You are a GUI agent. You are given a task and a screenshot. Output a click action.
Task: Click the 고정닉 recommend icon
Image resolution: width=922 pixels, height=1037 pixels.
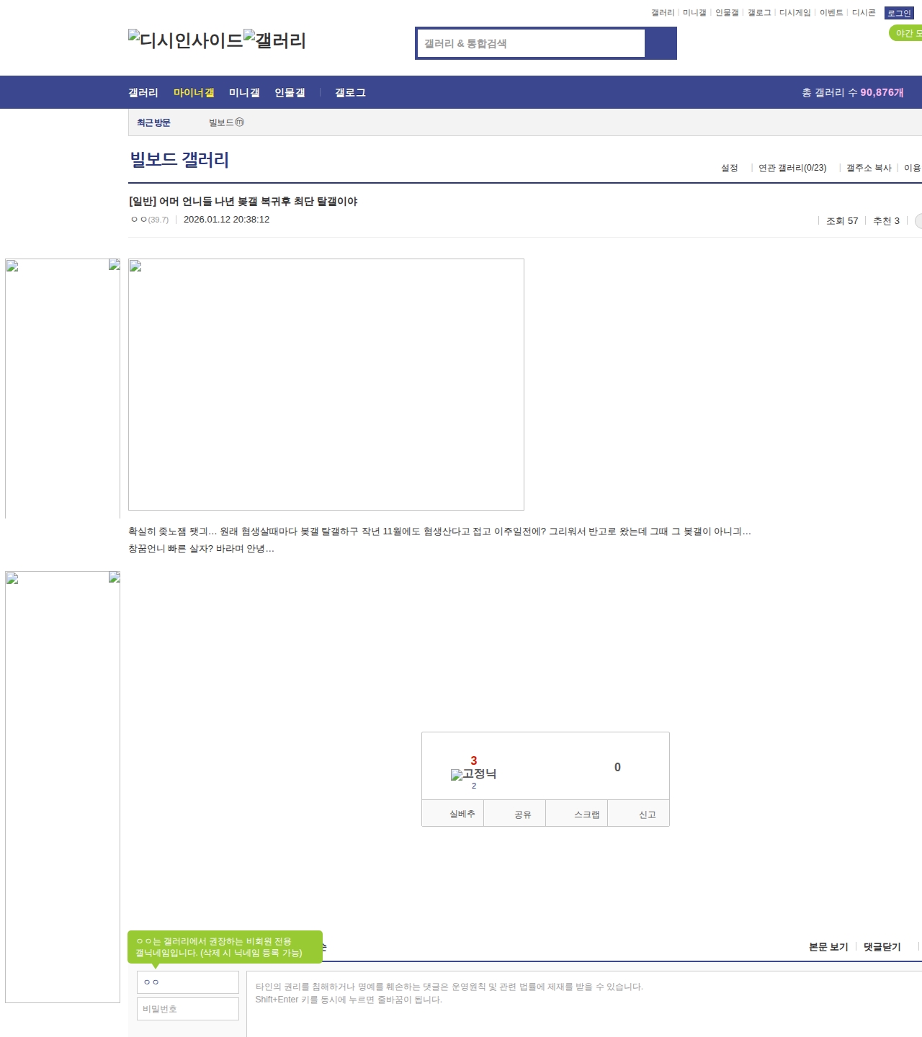pos(473,774)
